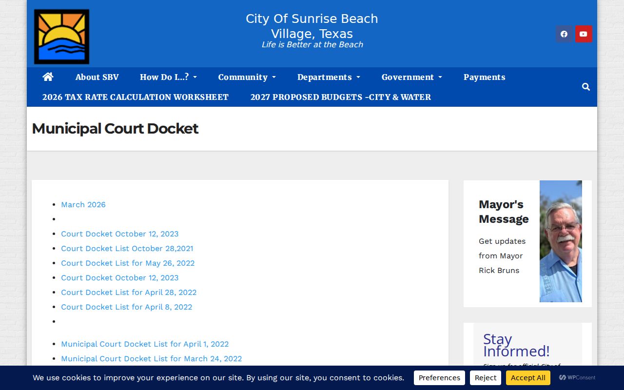Click the Stay Informed! heading
Screen dimensions: 624x390
(516, 345)
